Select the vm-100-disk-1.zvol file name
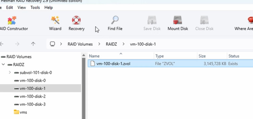 113,64
